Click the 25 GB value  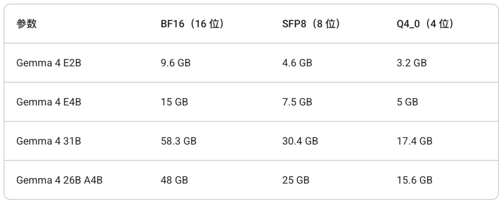click(295, 180)
